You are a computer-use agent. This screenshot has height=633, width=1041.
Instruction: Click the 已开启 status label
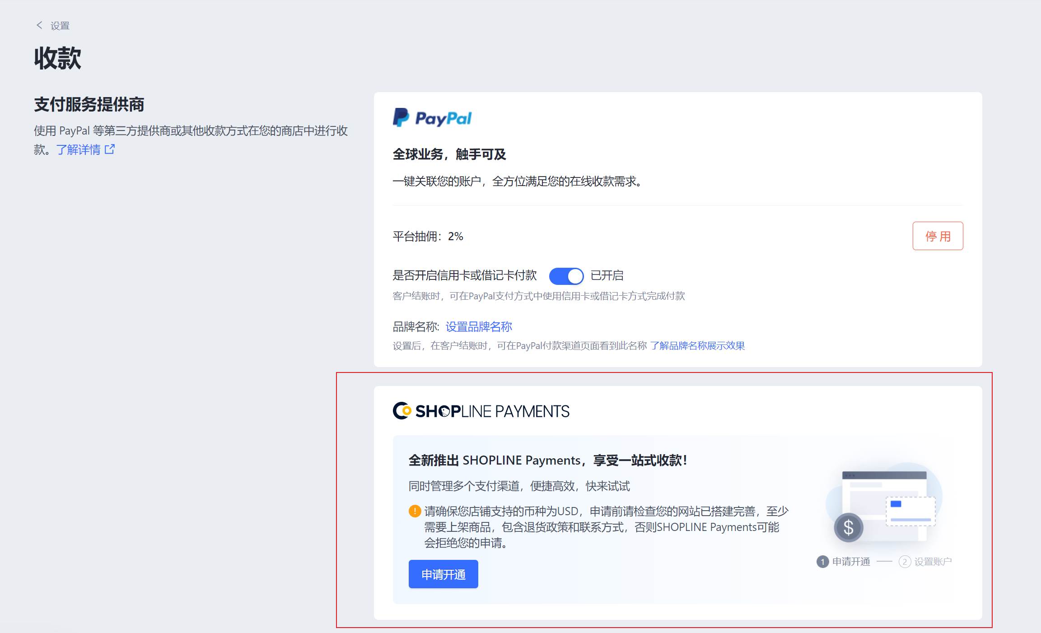pyautogui.click(x=607, y=275)
